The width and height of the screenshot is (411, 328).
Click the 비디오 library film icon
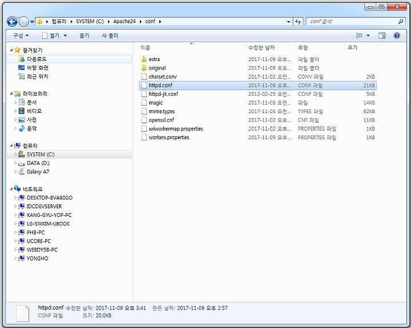pyautogui.click(x=22, y=111)
